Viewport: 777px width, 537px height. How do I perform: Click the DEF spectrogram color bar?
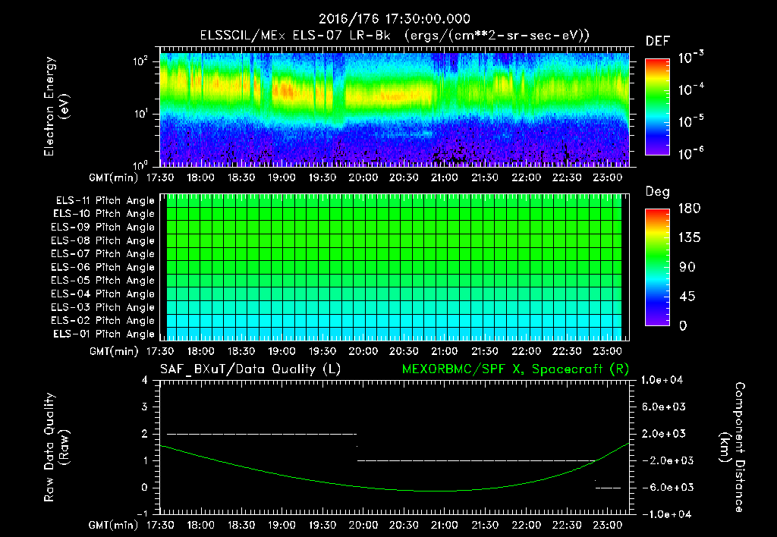[x=658, y=107]
